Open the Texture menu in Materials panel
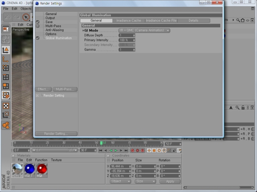Image resolution: width=257 pixels, height=192 pixels. coord(56,160)
